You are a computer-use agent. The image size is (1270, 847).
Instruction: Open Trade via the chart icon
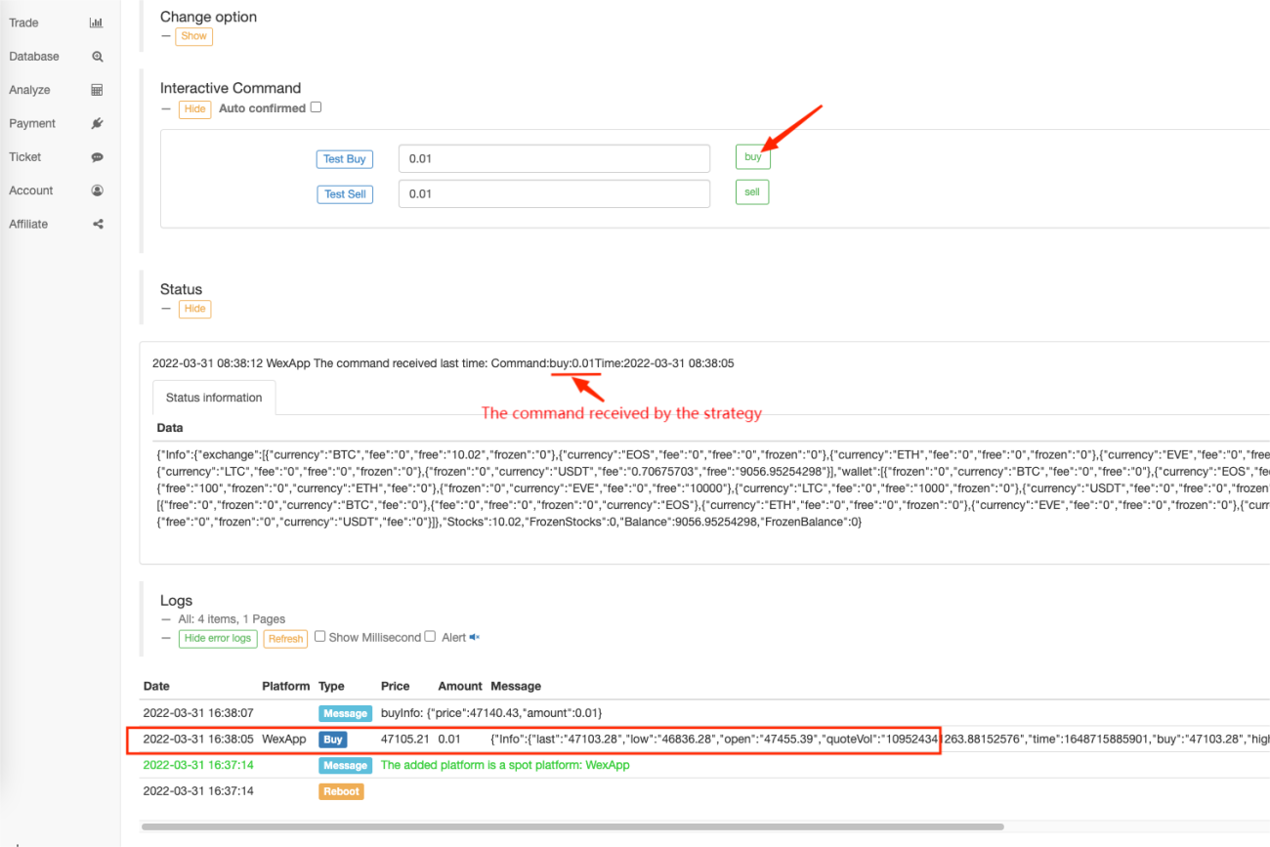point(96,22)
